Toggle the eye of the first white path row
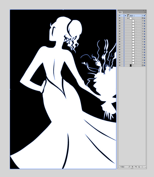 click(120, 21)
